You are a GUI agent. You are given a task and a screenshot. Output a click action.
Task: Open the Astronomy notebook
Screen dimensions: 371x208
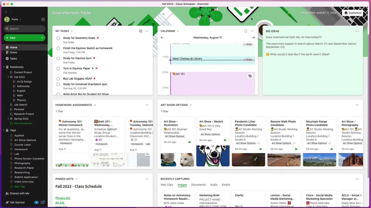coord(23,86)
